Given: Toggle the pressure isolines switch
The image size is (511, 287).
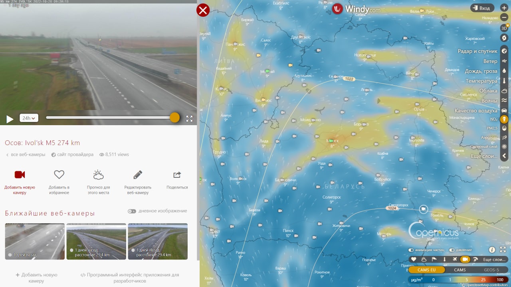Looking at the screenshot, I should pyautogui.click(x=452, y=250).
